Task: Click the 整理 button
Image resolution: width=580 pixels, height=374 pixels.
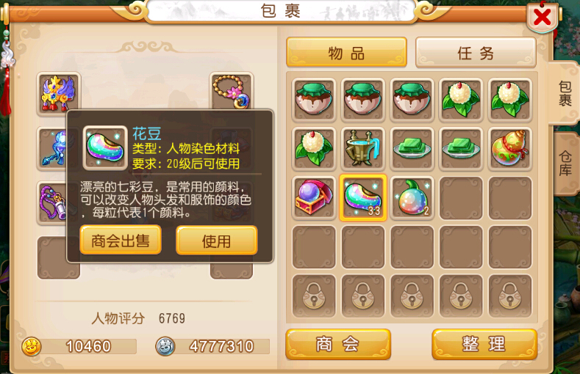Action: point(484,345)
